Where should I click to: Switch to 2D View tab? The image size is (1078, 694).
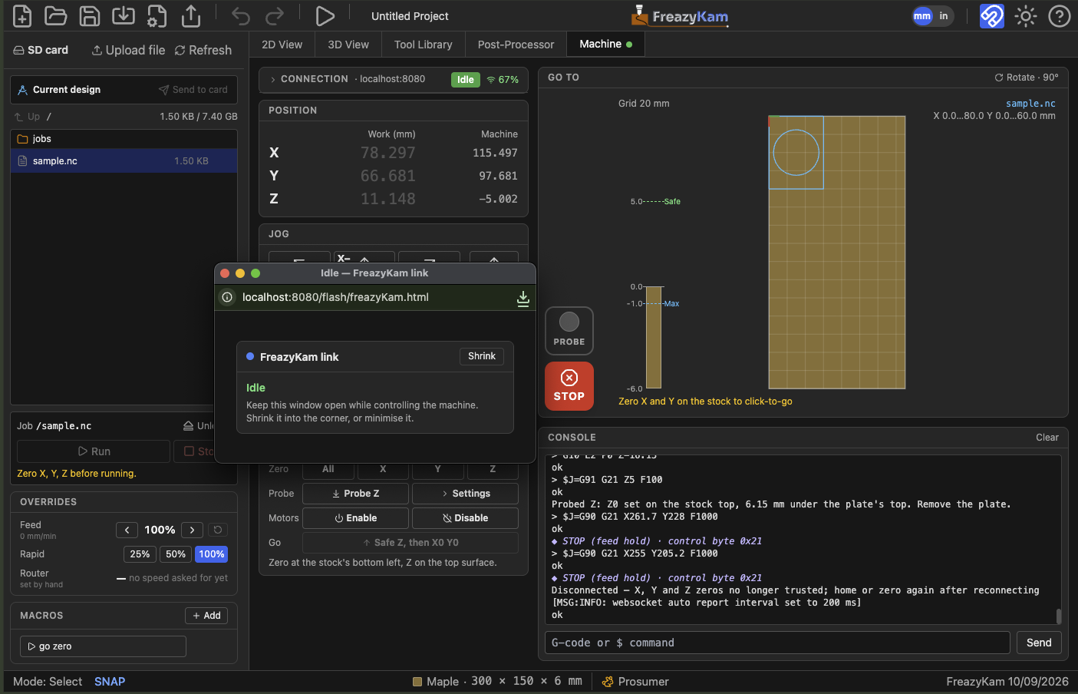282,45
